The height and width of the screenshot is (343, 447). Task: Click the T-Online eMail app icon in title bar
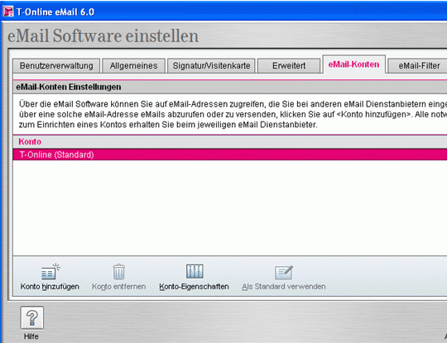pos(8,12)
